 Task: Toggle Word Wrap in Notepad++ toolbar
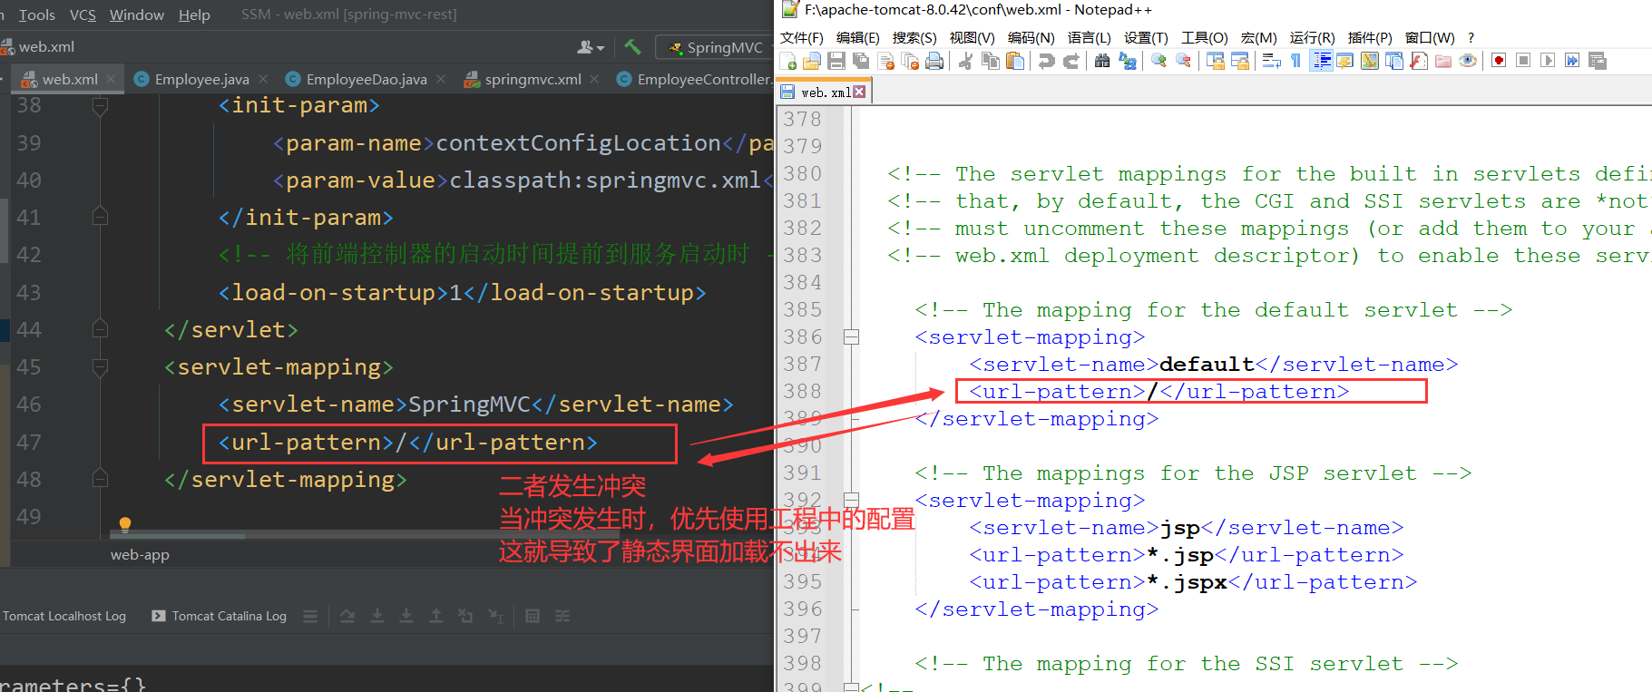1271,61
